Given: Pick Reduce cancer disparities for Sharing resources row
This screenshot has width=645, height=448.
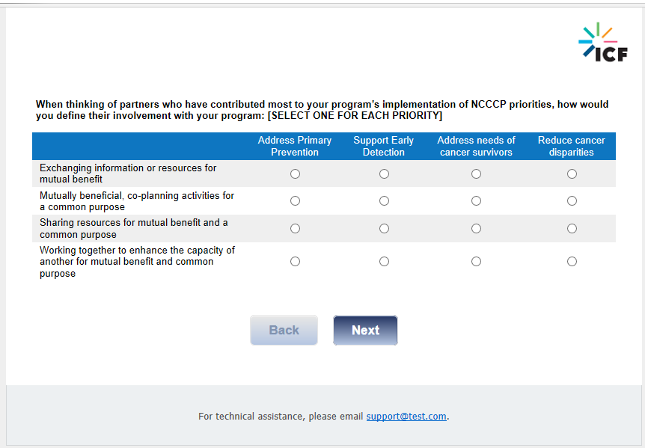Looking at the screenshot, I should [572, 229].
